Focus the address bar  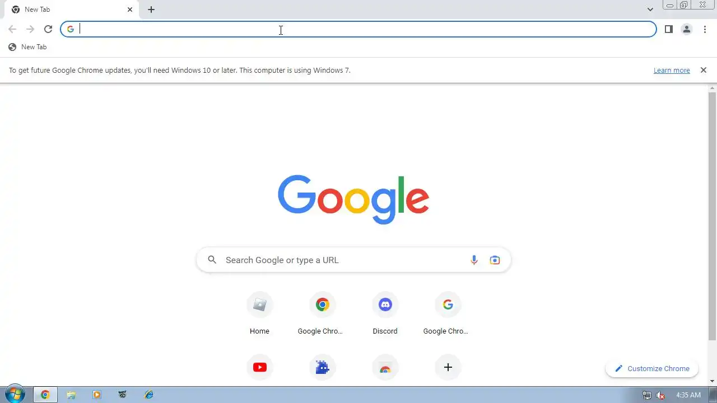(x=358, y=29)
